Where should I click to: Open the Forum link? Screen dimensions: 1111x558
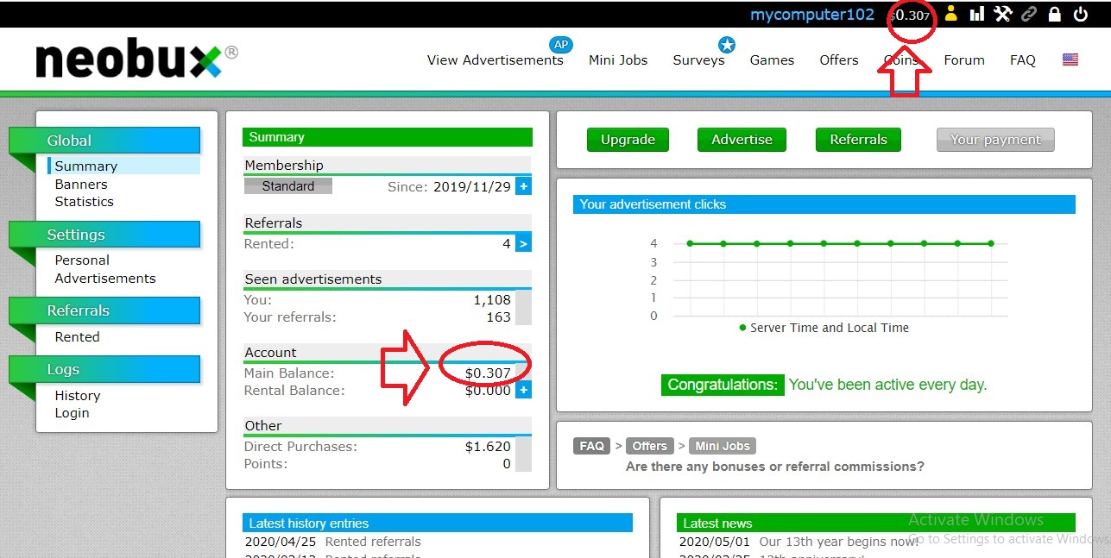point(964,60)
